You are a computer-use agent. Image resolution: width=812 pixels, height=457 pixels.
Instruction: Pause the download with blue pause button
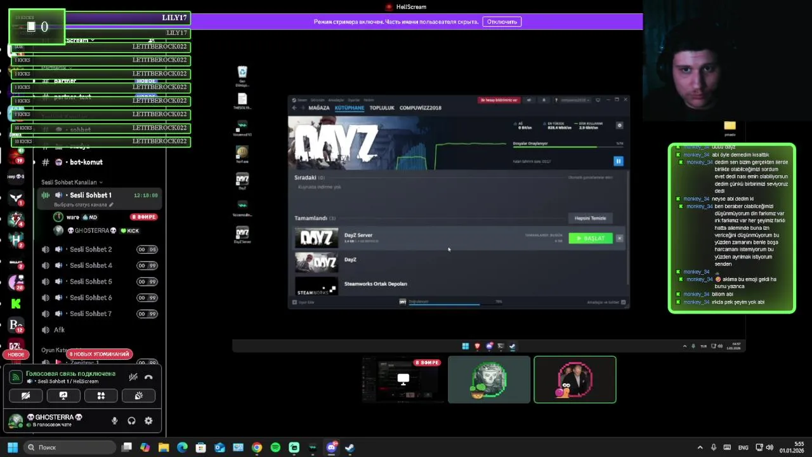[x=619, y=161]
